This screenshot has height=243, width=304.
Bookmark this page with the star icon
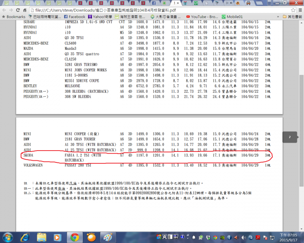(x=293, y=10)
